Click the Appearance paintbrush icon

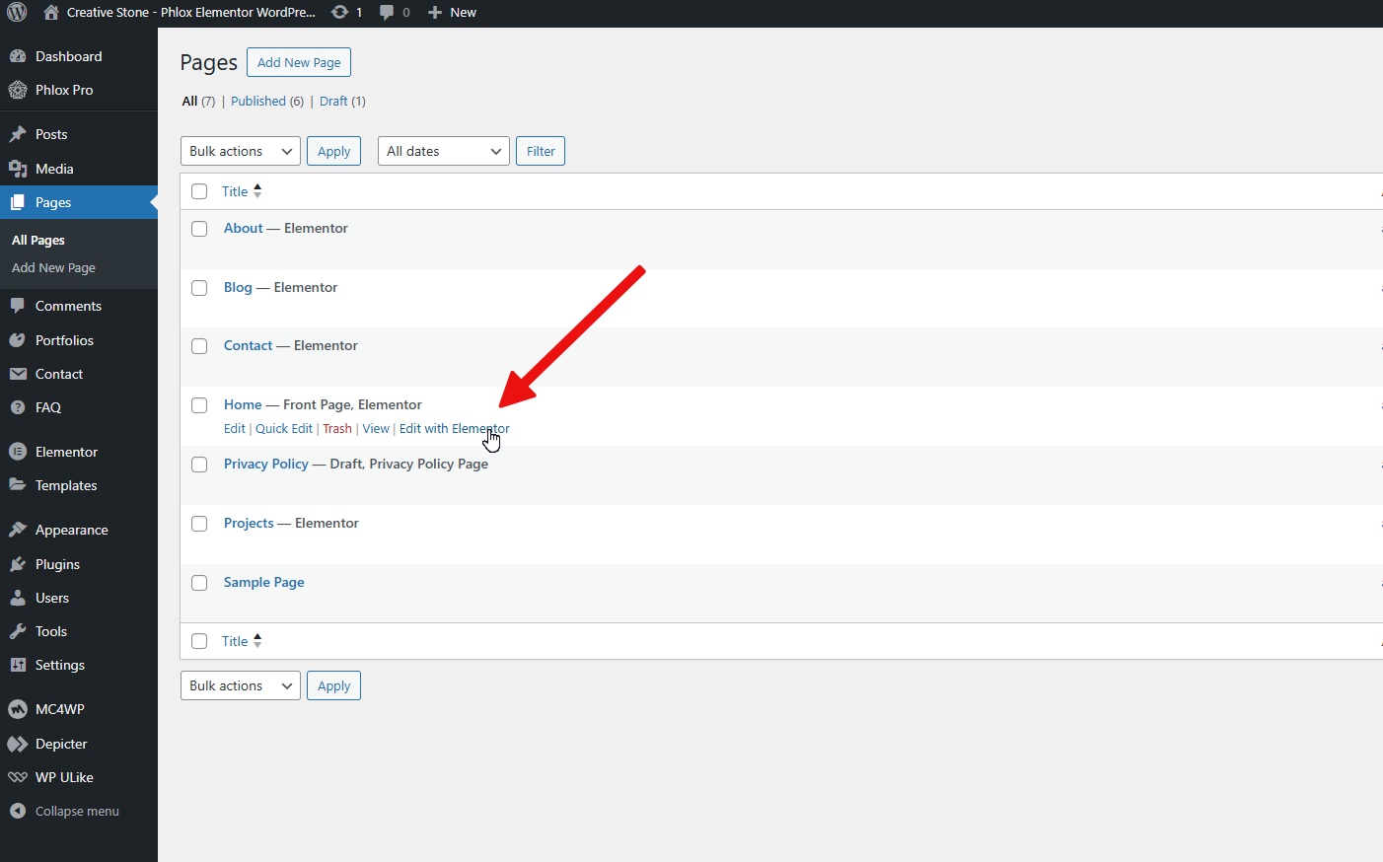[18, 530]
